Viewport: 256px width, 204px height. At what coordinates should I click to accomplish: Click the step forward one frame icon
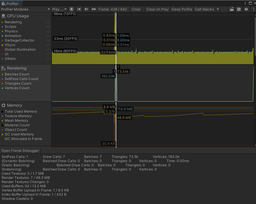pyautogui.click(x=86, y=9)
